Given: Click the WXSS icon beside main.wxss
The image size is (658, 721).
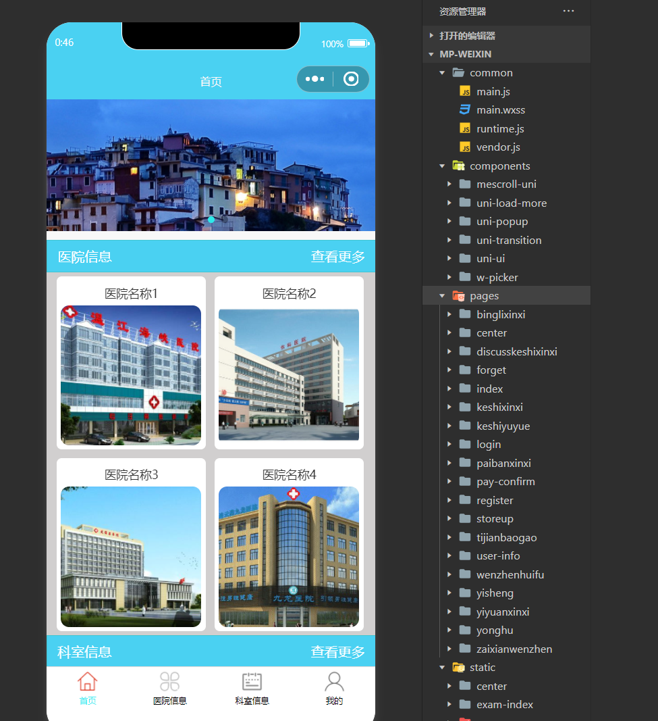Looking at the screenshot, I should 464,109.
